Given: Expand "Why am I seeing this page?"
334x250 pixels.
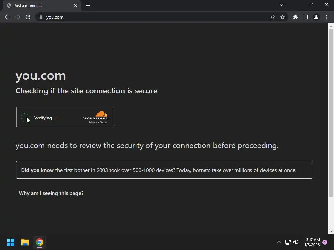Looking at the screenshot, I should tap(51, 193).
